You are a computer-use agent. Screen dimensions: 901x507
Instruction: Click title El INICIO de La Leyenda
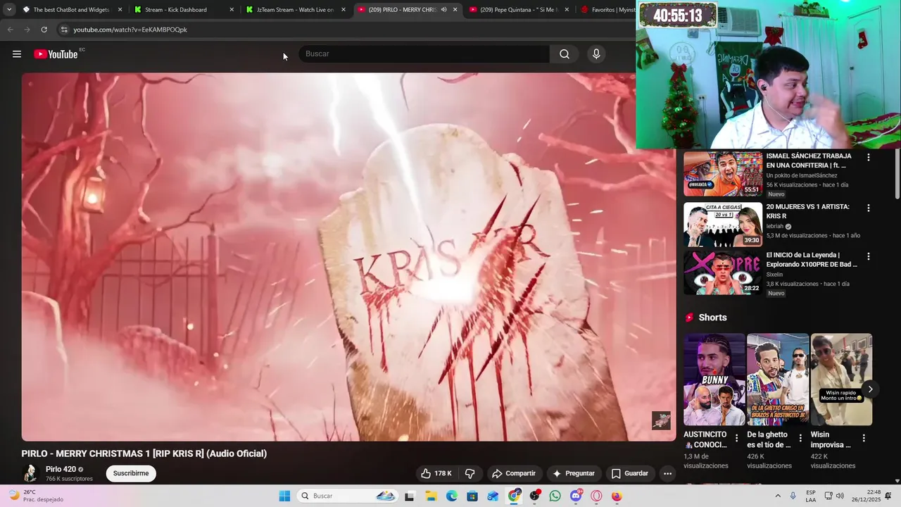[x=812, y=260]
